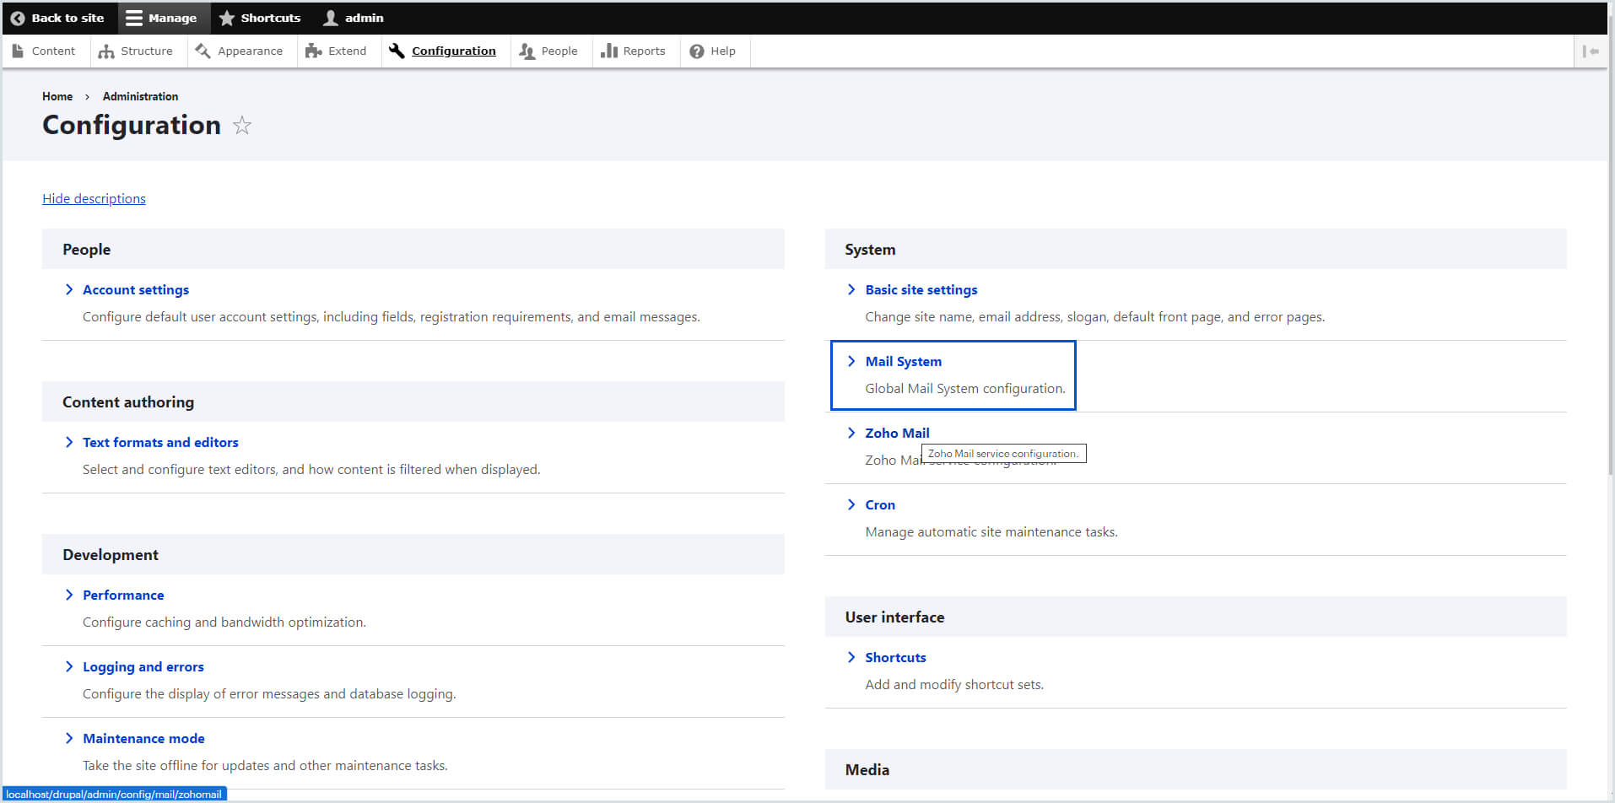Open the admin user menu

[354, 18]
